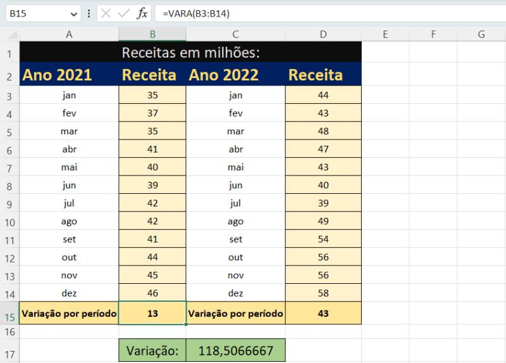Select cell D11 with value 54
The height and width of the screenshot is (363, 506).
(x=323, y=239)
